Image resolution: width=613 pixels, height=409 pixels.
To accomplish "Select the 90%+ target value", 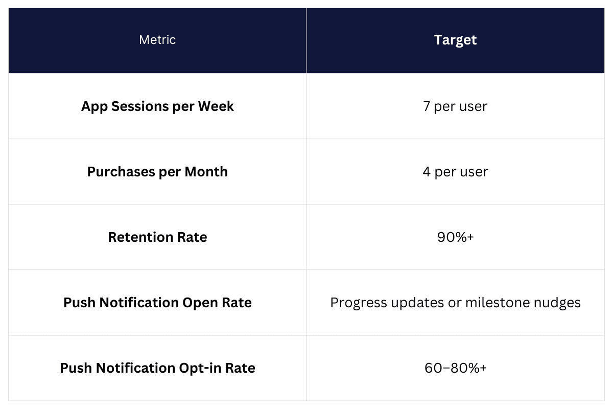I will [x=455, y=237].
